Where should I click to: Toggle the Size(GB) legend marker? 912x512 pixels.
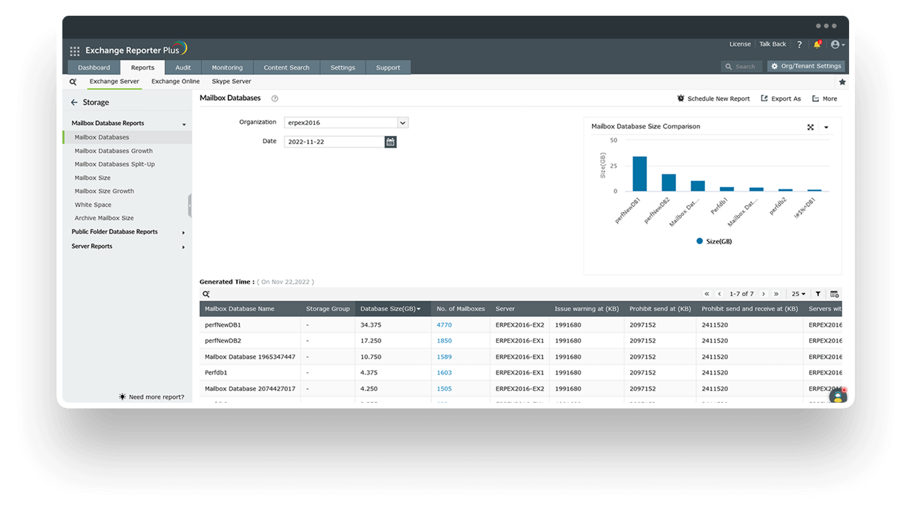coord(699,241)
